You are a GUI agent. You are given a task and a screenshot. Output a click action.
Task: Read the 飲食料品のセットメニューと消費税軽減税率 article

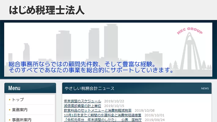(x=98, y=110)
